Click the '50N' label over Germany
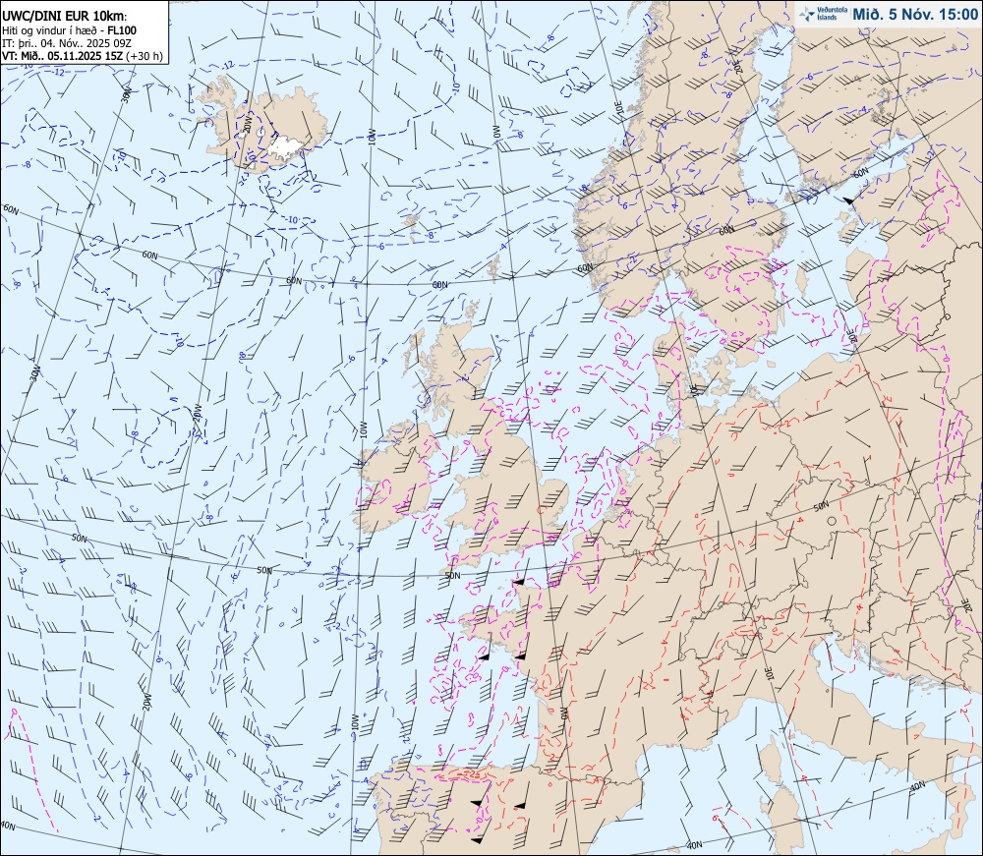The image size is (983, 856). point(821,506)
